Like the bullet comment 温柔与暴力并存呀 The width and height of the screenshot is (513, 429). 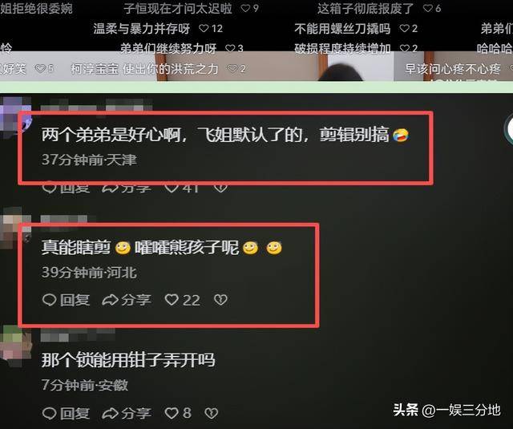click(204, 29)
